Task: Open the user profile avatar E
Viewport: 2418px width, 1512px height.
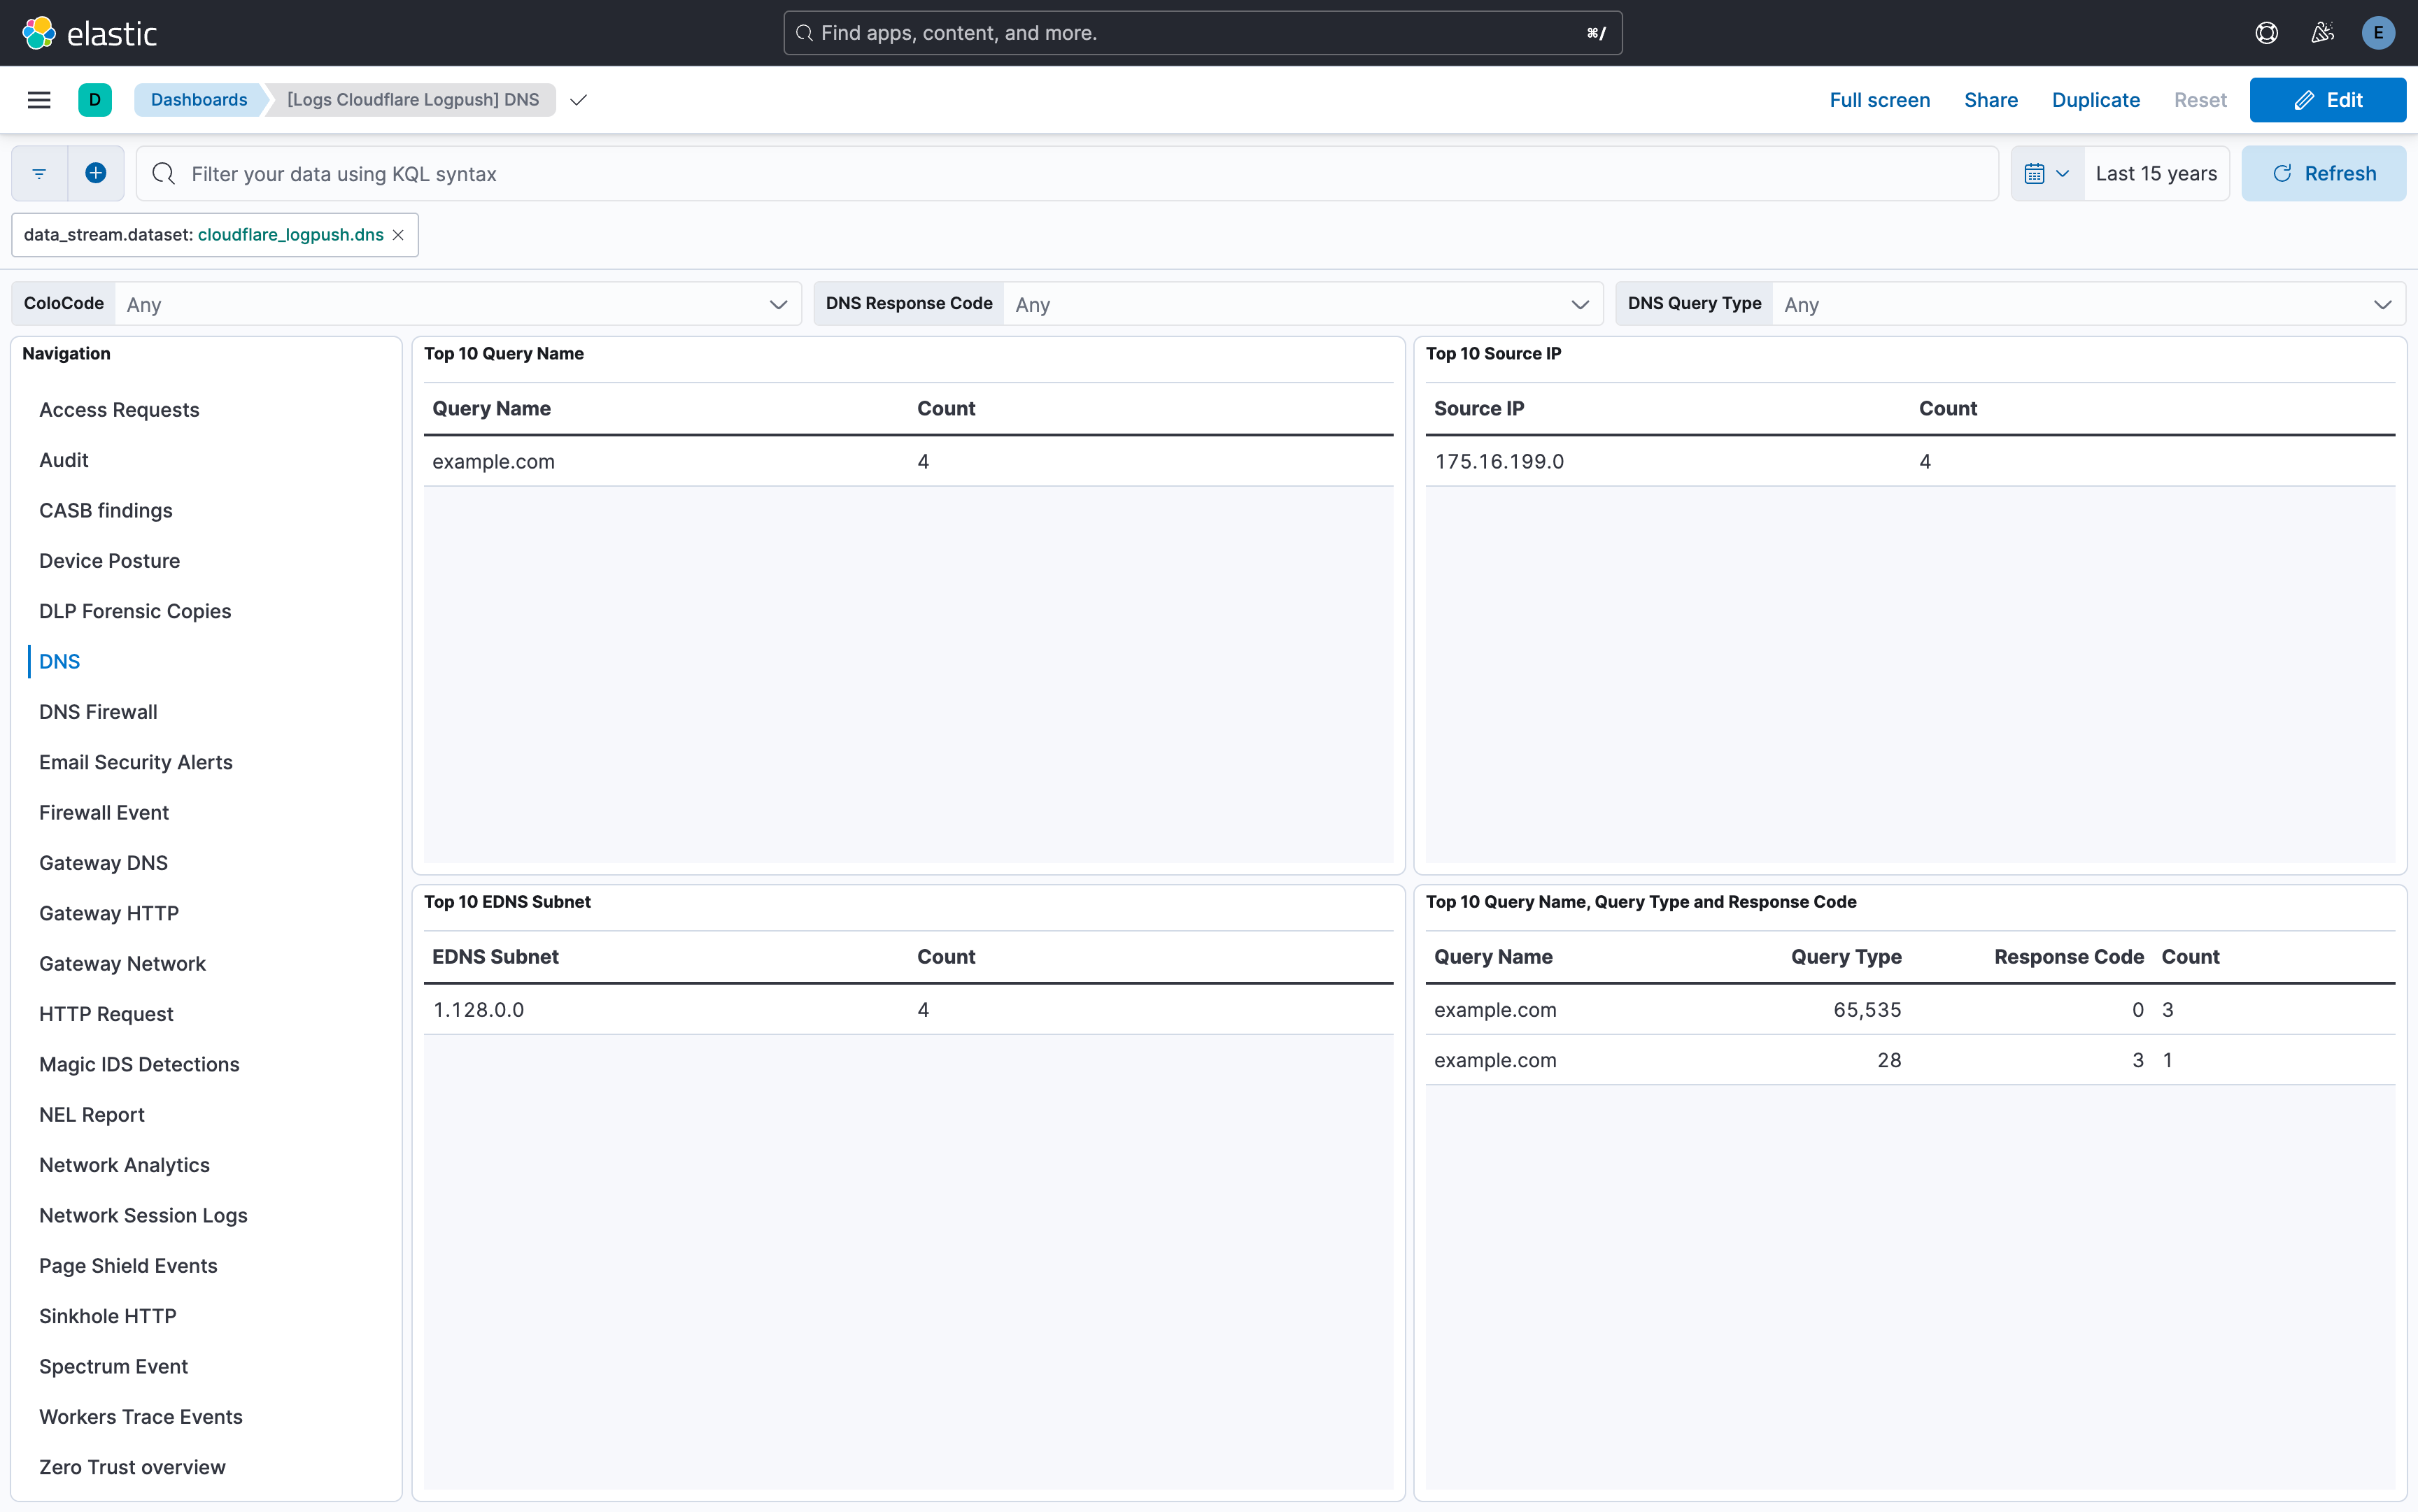Action: (x=2378, y=33)
